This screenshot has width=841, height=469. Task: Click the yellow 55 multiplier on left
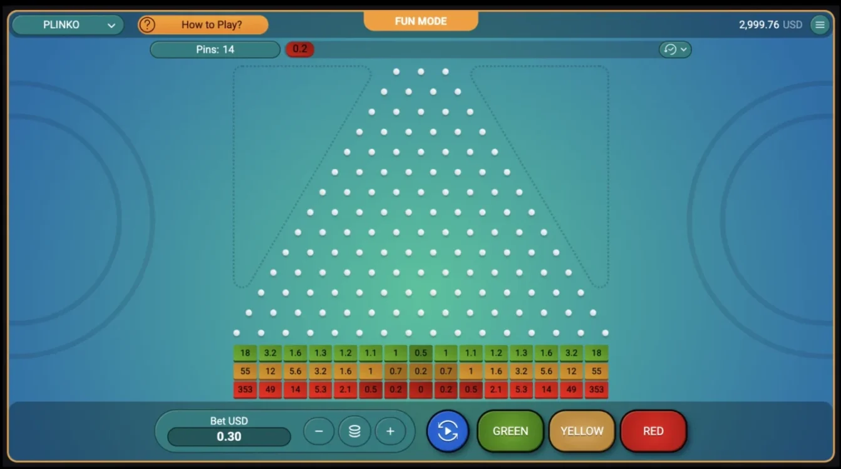coord(245,371)
